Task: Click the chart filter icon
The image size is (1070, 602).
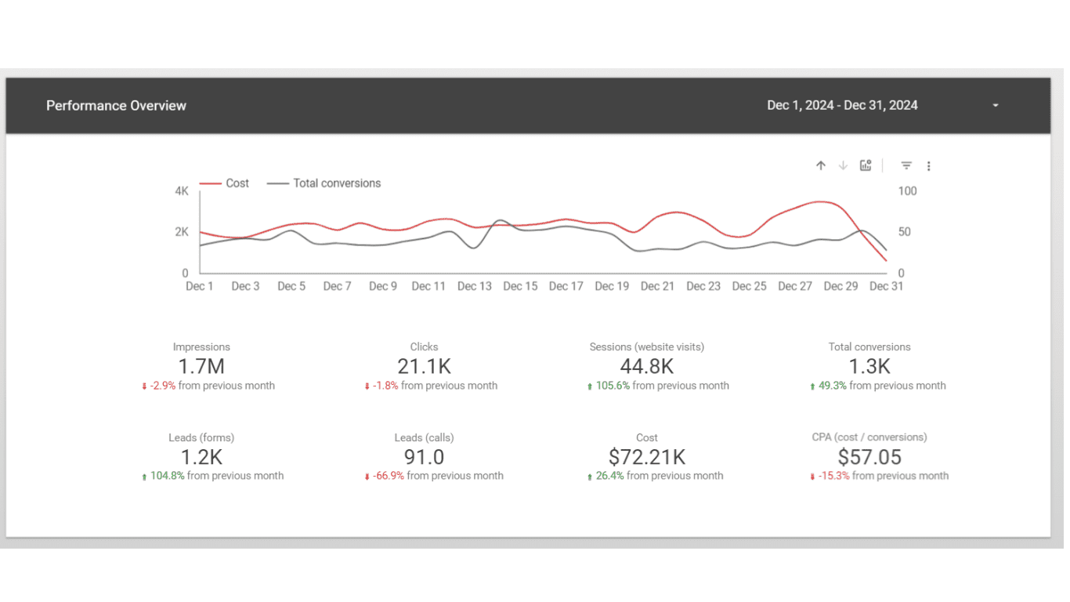Action: click(906, 165)
